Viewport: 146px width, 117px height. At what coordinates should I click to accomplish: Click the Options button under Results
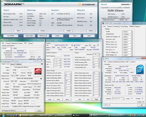(x=91, y=31)
